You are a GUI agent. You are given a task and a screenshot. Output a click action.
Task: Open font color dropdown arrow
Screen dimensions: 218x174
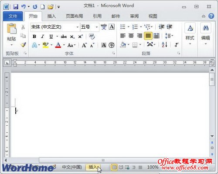(64, 45)
